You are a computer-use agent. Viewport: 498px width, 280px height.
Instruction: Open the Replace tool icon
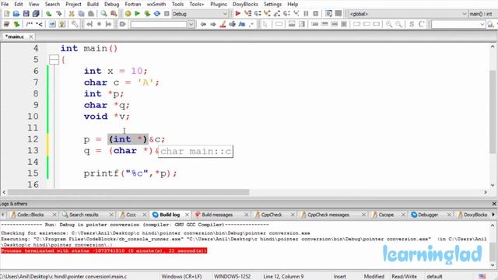pos(114,14)
